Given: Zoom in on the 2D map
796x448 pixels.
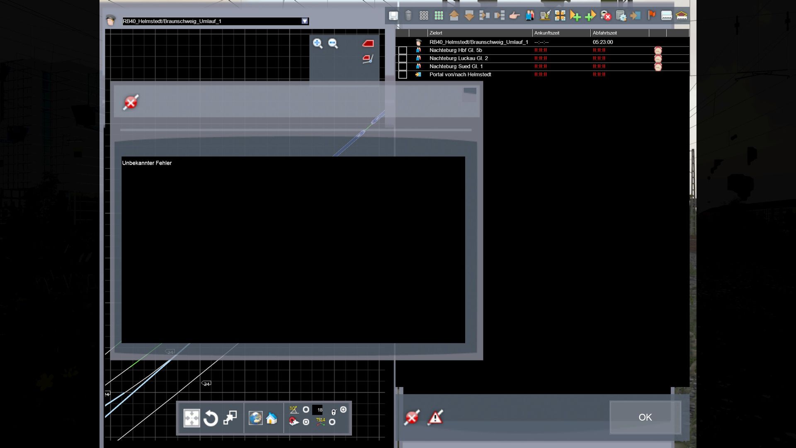Looking at the screenshot, I should point(318,44).
